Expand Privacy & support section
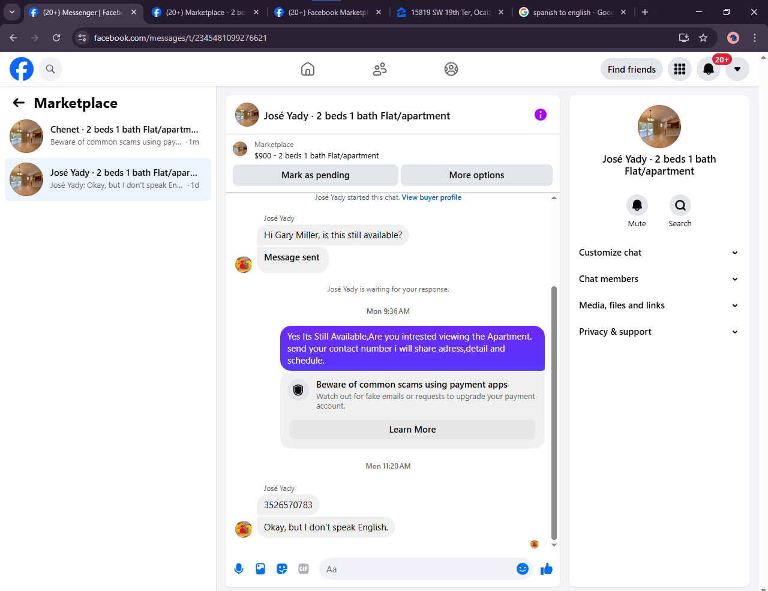The width and height of the screenshot is (768, 591). (659, 332)
